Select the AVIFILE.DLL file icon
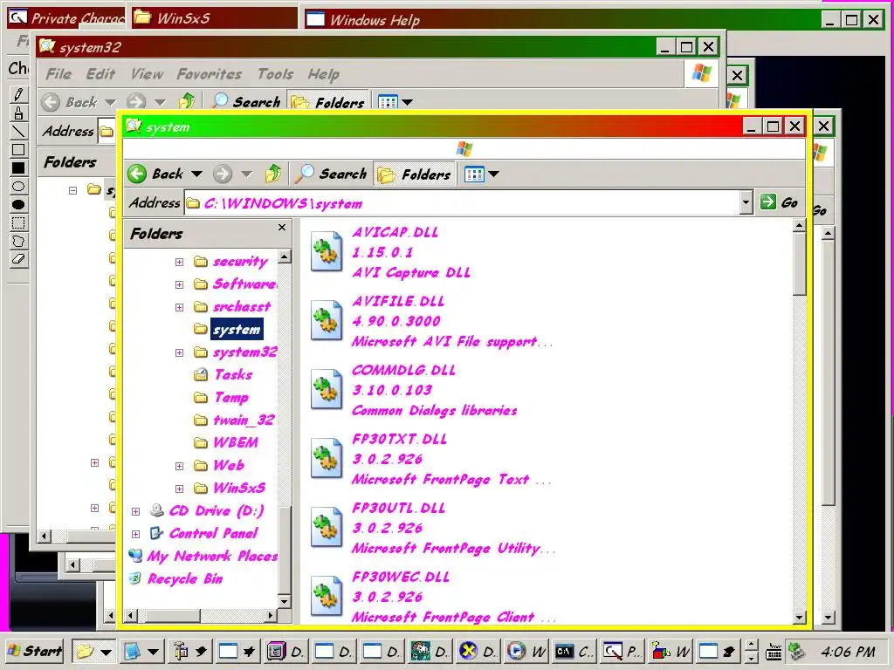This screenshot has height=670, width=894. tap(327, 319)
